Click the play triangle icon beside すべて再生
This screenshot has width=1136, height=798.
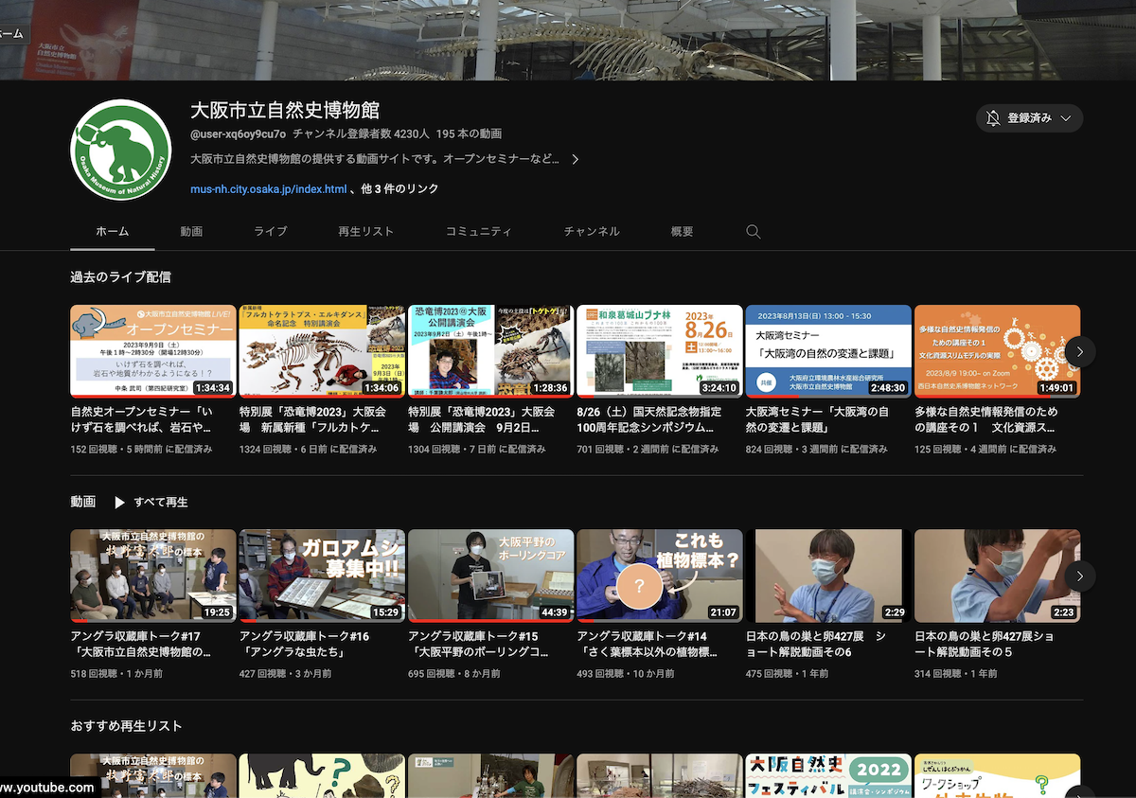click(x=120, y=502)
